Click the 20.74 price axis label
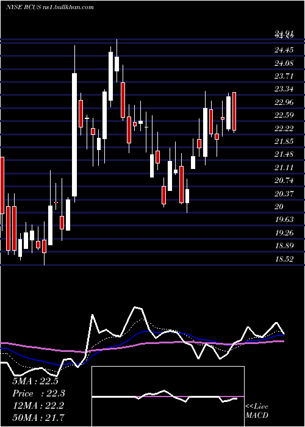The width and height of the screenshot is (305, 427). pos(284,181)
